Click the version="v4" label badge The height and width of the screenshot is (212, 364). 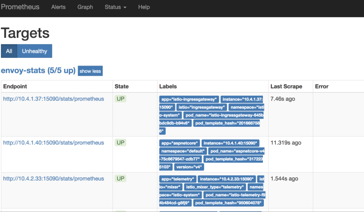(189, 167)
